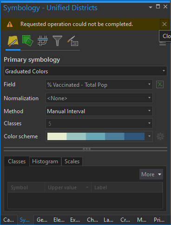The image size is (171, 225).
Task: Open the Advanced symbol options tab
Action: 72,41
